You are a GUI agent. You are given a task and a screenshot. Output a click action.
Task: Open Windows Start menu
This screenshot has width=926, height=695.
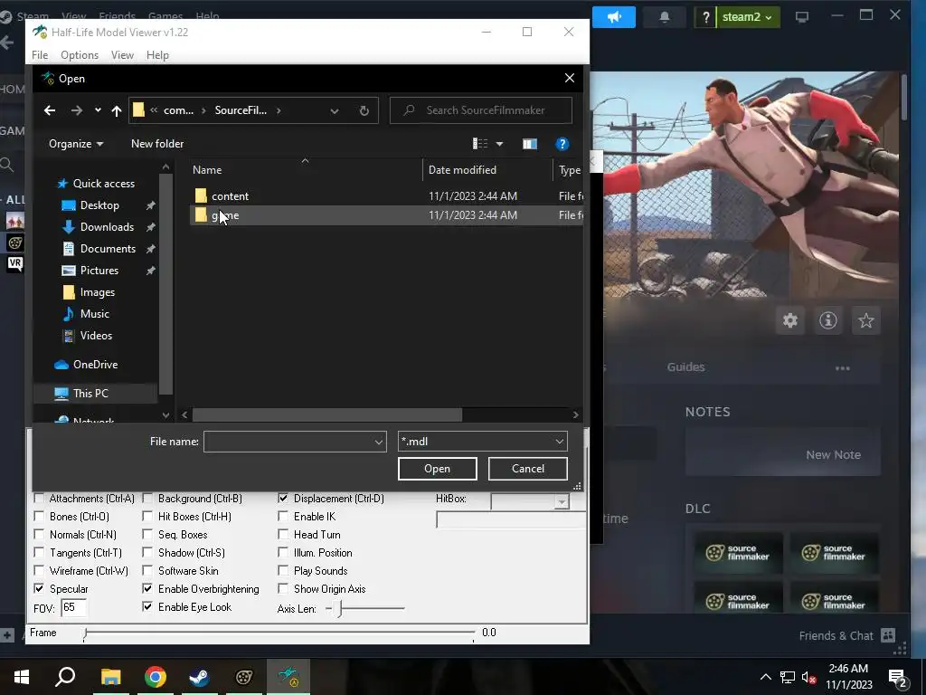(x=22, y=677)
